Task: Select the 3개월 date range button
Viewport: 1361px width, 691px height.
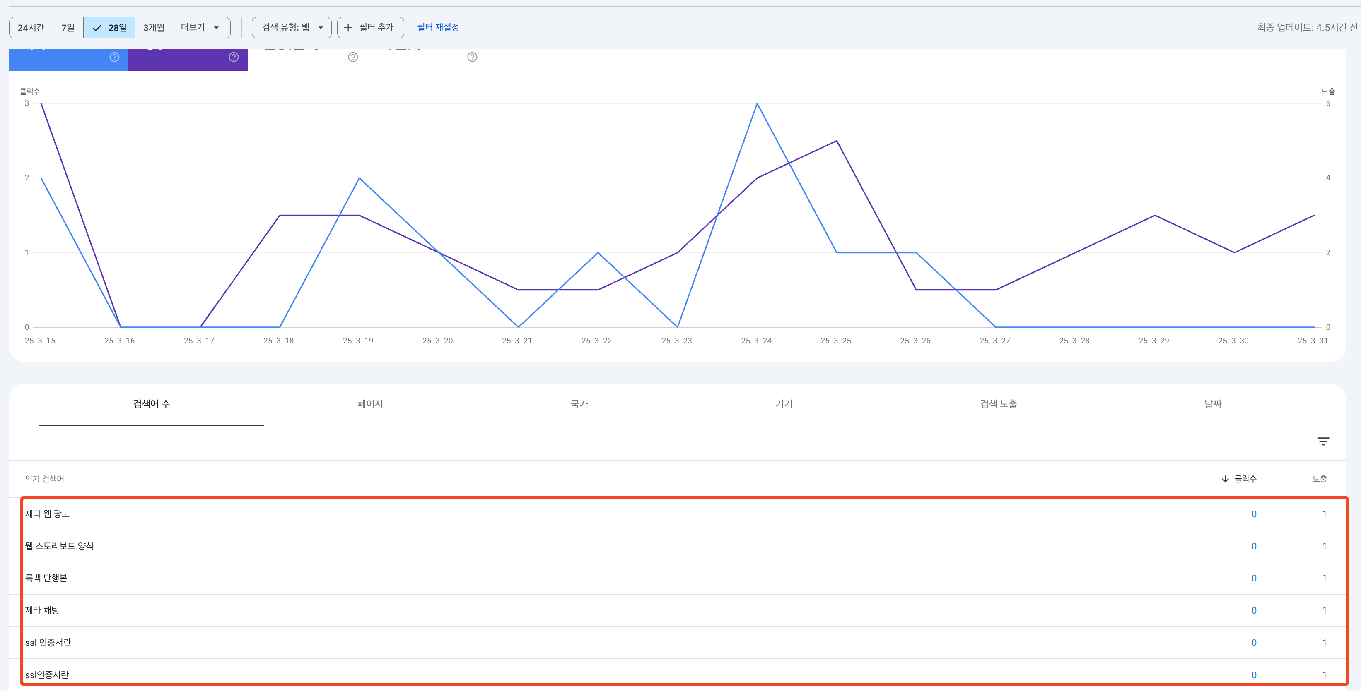Action: pyautogui.click(x=154, y=27)
